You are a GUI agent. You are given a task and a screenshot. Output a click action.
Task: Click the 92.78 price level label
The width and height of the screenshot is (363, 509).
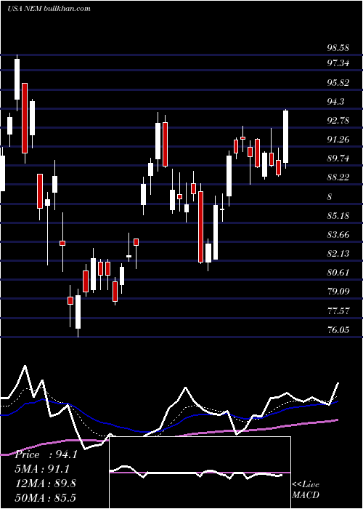click(338, 121)
